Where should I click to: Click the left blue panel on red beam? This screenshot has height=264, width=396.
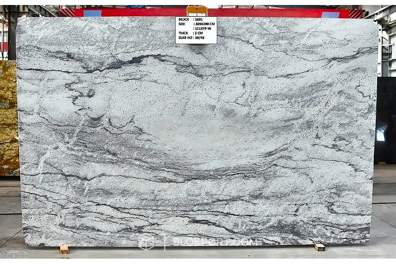pyautogui.click(x=92, y=14)
